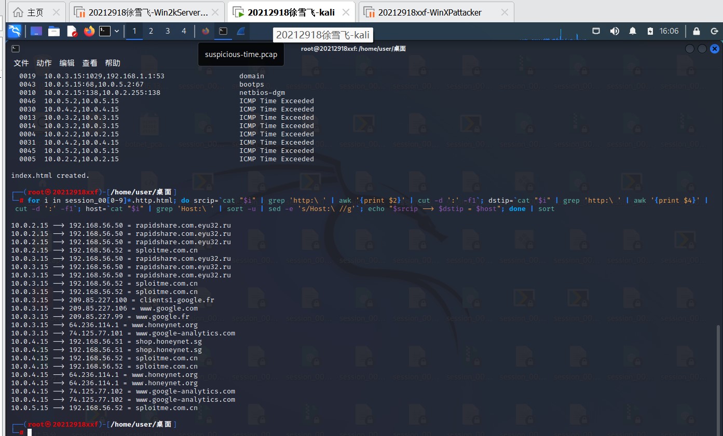723x436 pixels.
Task: Launch the text editor panel icon
Action: (x=72, y=31)
